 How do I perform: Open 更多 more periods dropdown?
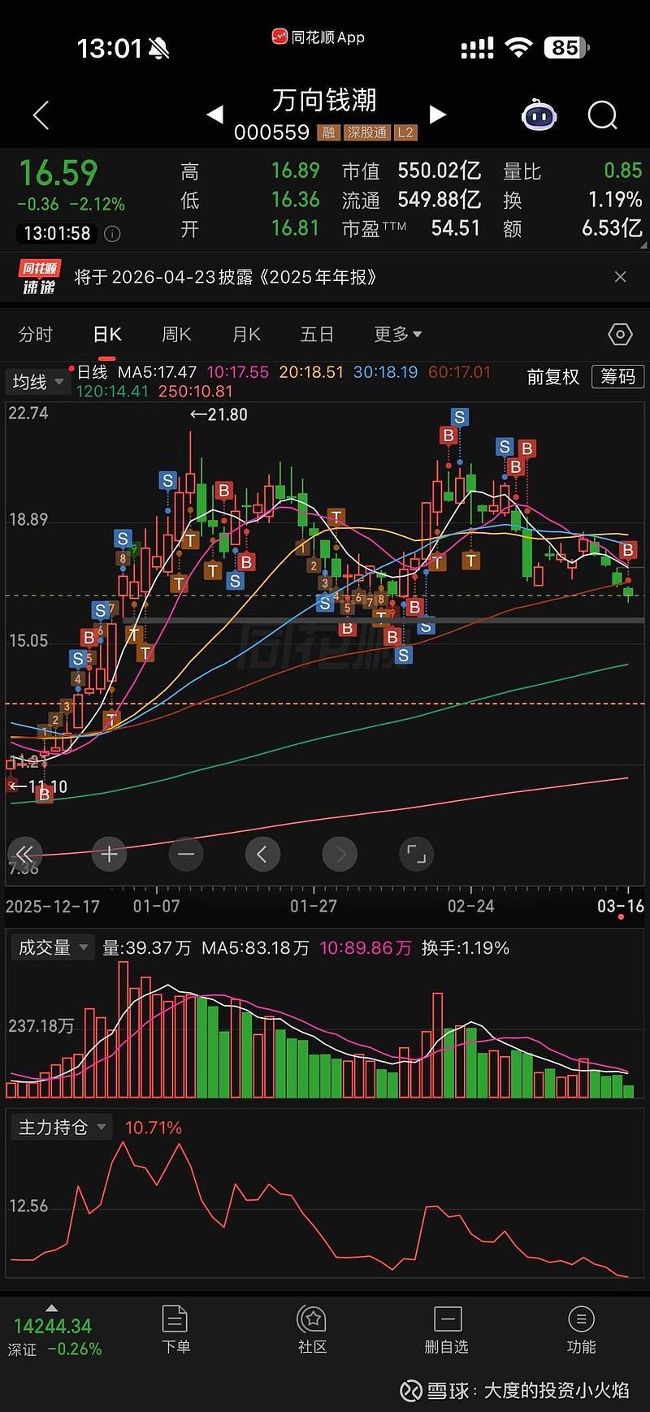(397, 335)
